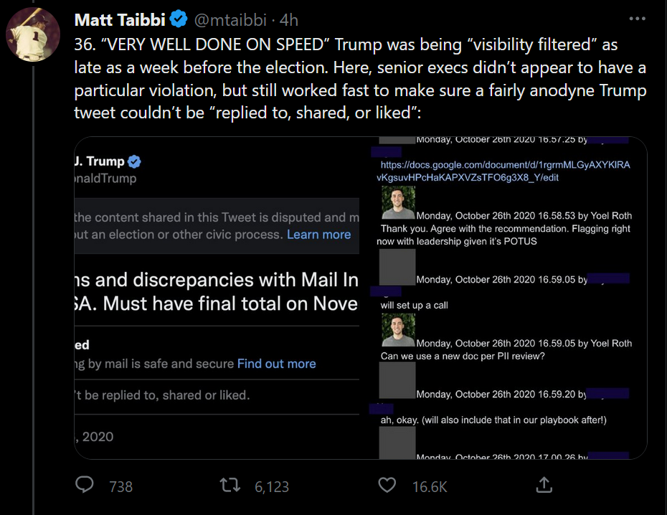Screen dimensions: 667x515
Task: Open the three-dot more options menu
Action: point(636,19)
